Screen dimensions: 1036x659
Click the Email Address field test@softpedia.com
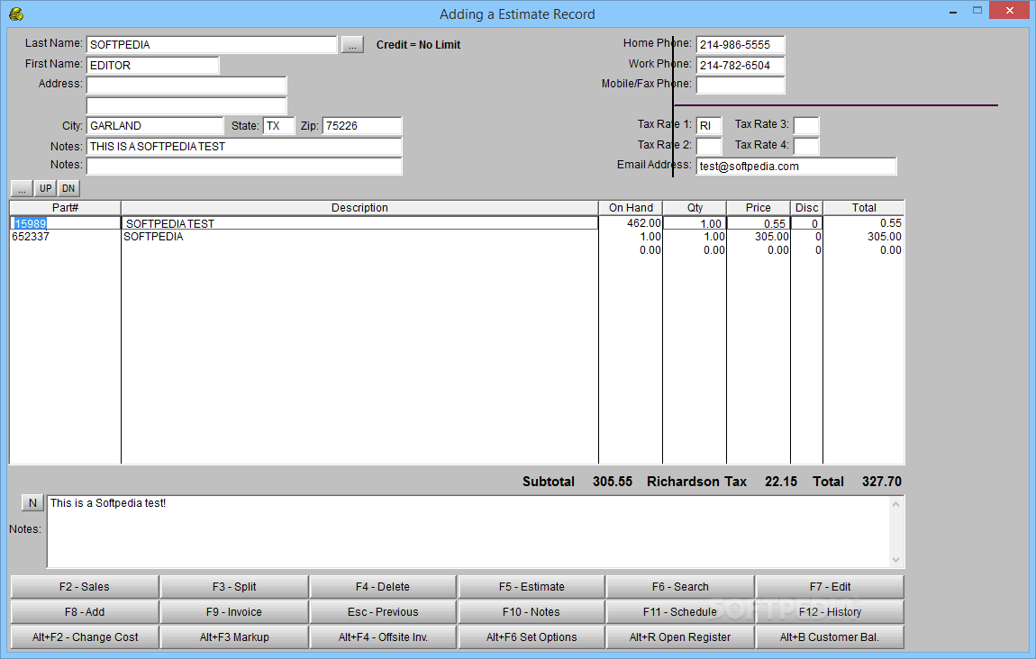(x=796, y=167)
